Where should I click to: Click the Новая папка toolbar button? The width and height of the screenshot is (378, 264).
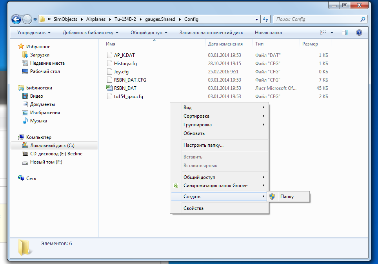tap(268, 33)
